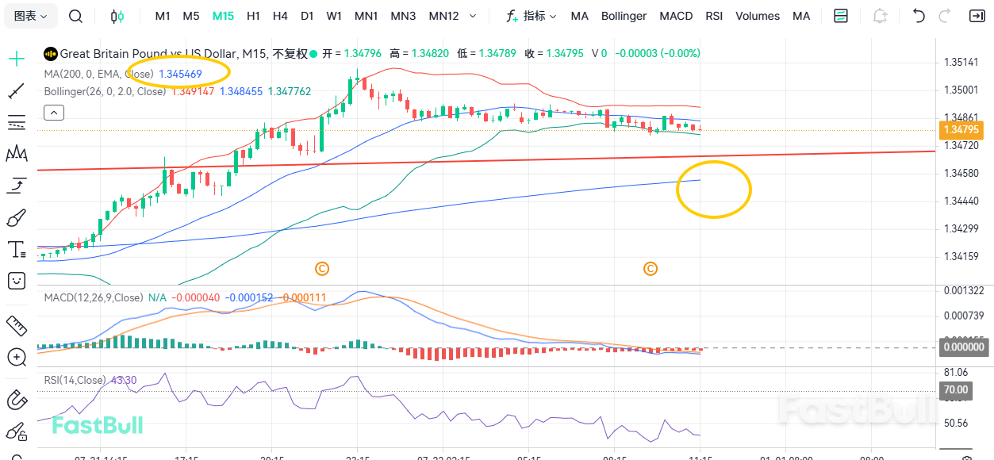Select the text annotation tool
This screenshot has height=460, width=994.
click(x=17, y=250)
